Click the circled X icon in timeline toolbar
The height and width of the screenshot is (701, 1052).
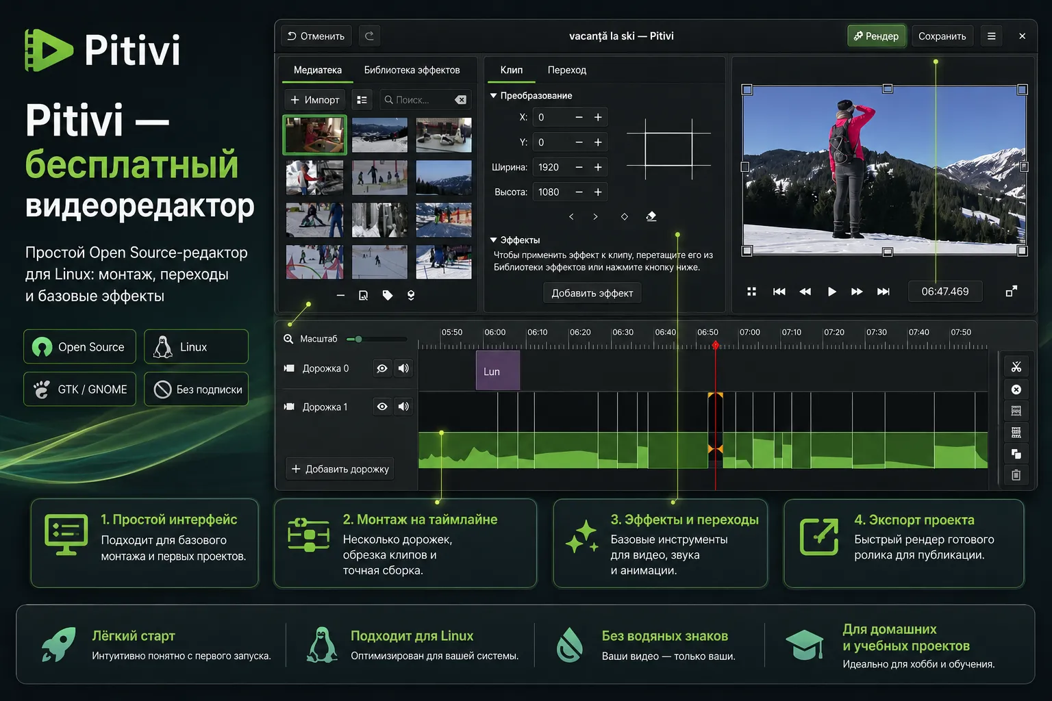(x=1016, y=390)
